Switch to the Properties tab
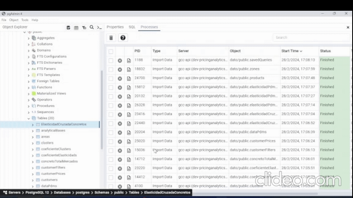This screenshot has width=353, height=198. pyautogui.click(x=115, y=27)
